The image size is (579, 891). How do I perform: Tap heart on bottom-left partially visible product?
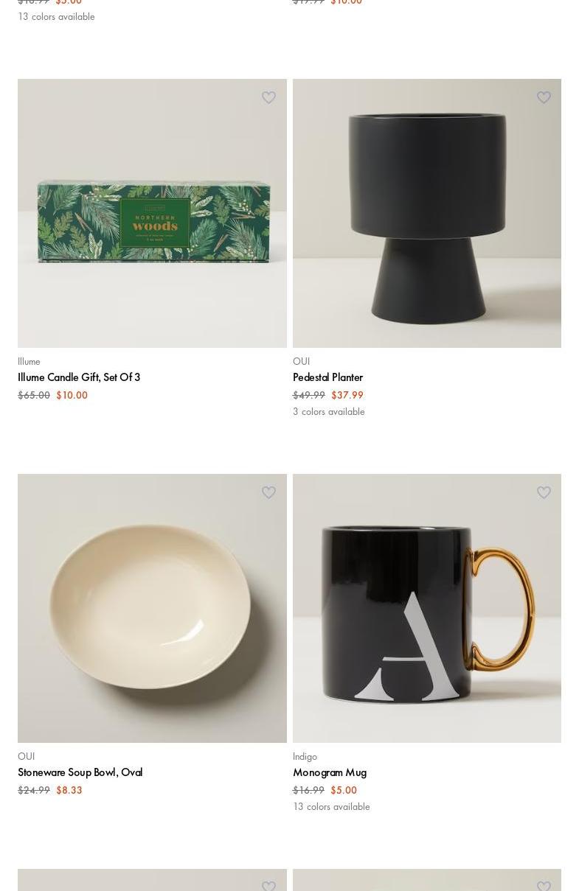point(268,886)
